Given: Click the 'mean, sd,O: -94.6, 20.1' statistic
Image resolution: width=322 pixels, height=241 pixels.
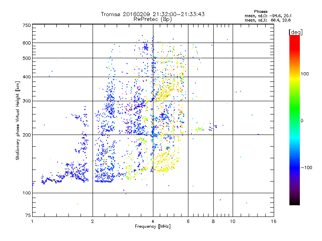Looking at the screenshot, I should [268, 16].
